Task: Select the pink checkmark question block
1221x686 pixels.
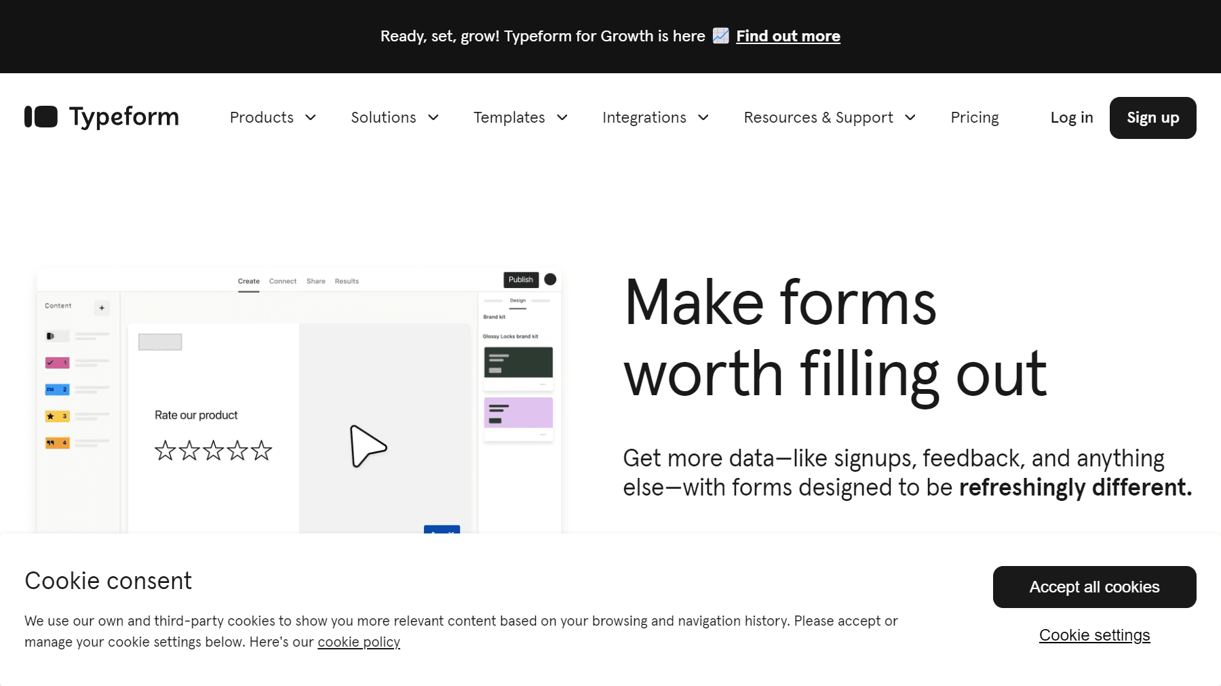Action: [57, 363]
